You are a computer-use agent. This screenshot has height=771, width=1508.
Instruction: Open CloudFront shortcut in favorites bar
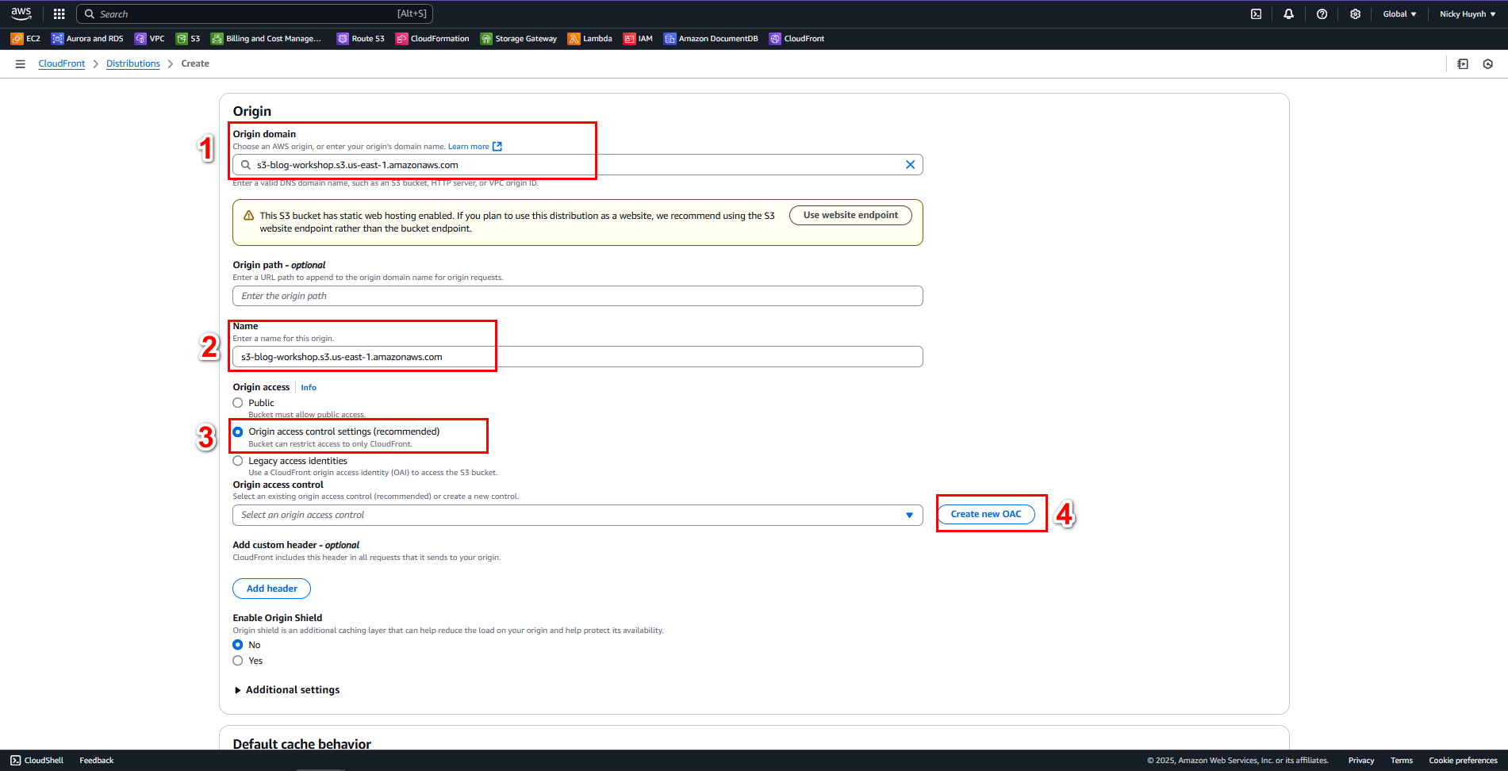click(x=797, y=38)
